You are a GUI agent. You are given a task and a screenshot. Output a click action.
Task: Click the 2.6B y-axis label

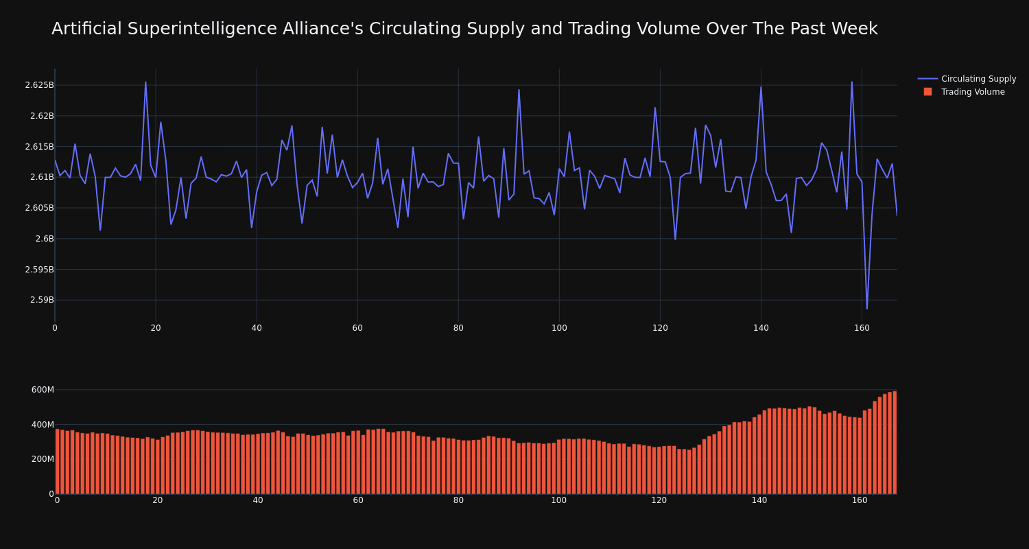(x=45, y=239)
